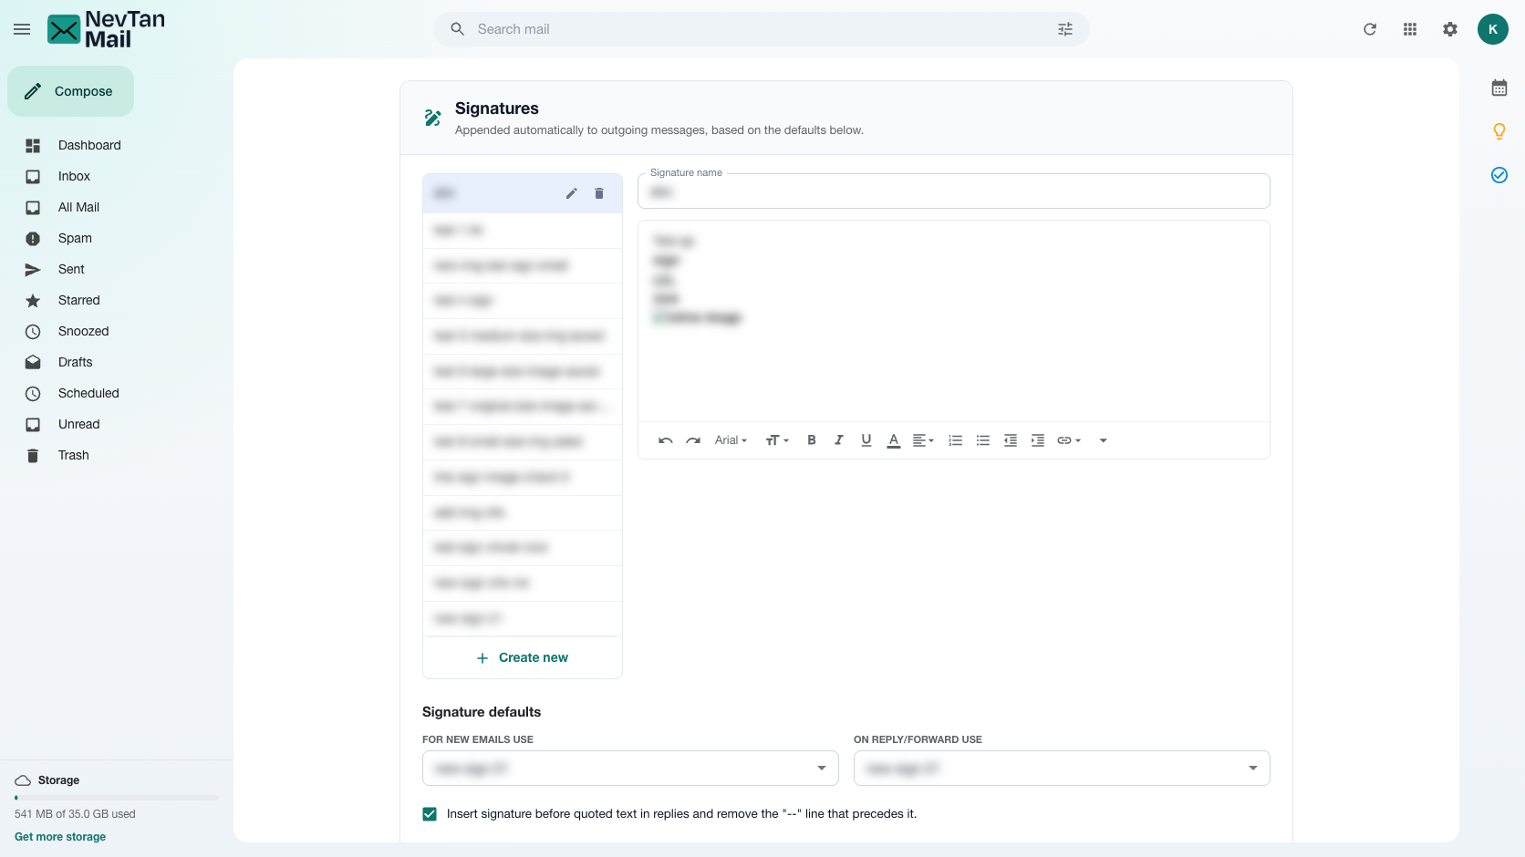This screenshot has width=1525, height=857.
Task: Open the main hamburger menu
Action: tap(22, 29)
